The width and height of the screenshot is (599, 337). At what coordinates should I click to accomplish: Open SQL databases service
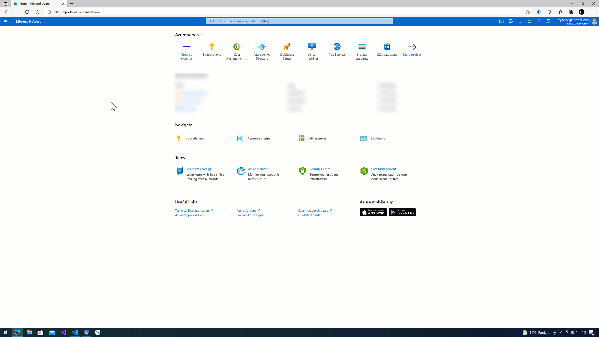[387, 47]
